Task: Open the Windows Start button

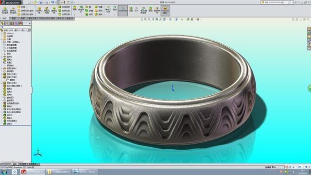Action: 4,172
